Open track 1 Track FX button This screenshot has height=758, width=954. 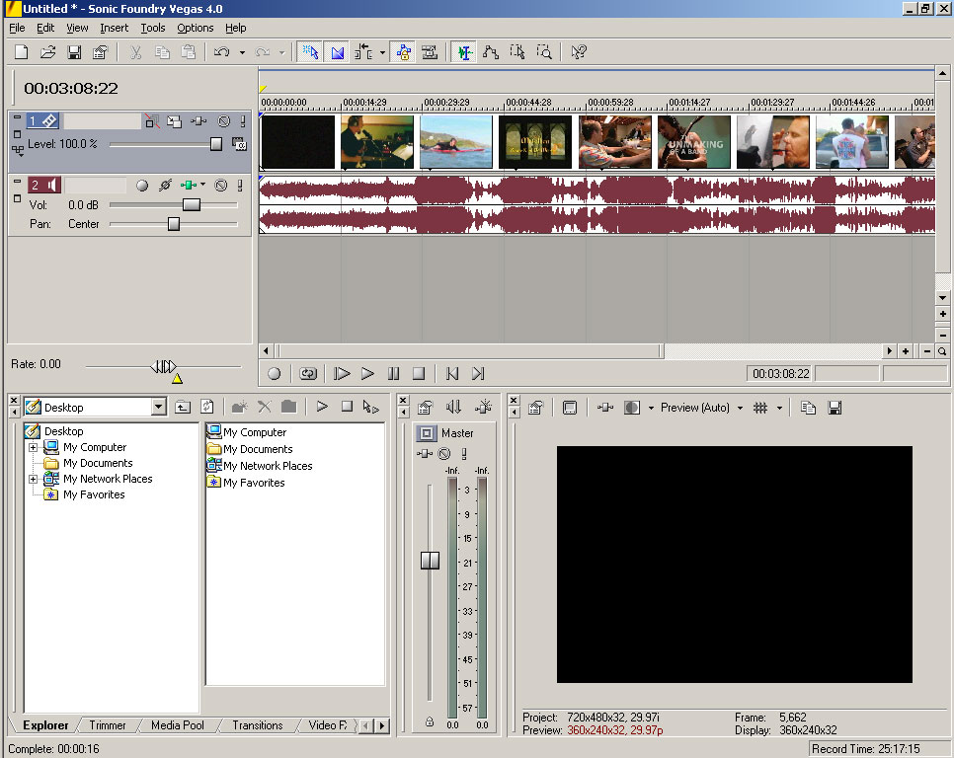[199, 121]
